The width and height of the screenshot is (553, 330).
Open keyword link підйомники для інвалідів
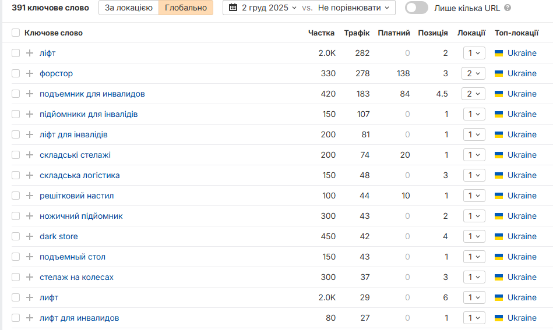pos(89,114)
